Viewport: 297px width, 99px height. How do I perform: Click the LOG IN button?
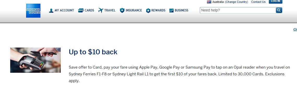(x=276, y=2)
